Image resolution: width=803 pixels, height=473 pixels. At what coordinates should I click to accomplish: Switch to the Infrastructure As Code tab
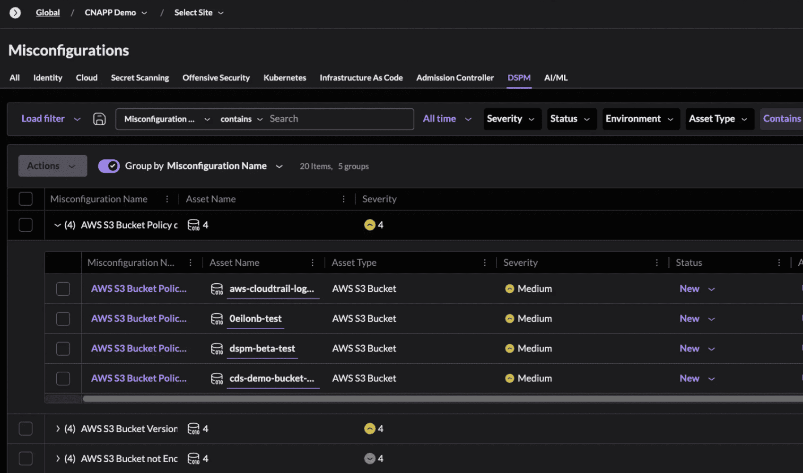coord(361,78)
